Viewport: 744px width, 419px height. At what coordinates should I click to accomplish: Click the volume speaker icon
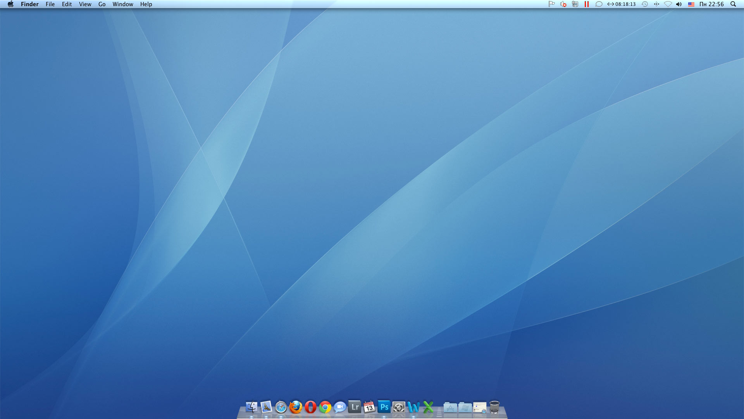point(679,4)
